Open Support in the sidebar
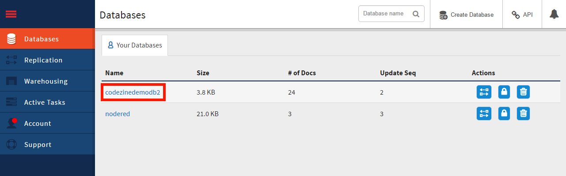Viewport: 566px width, 176px height. coord(47,144)
